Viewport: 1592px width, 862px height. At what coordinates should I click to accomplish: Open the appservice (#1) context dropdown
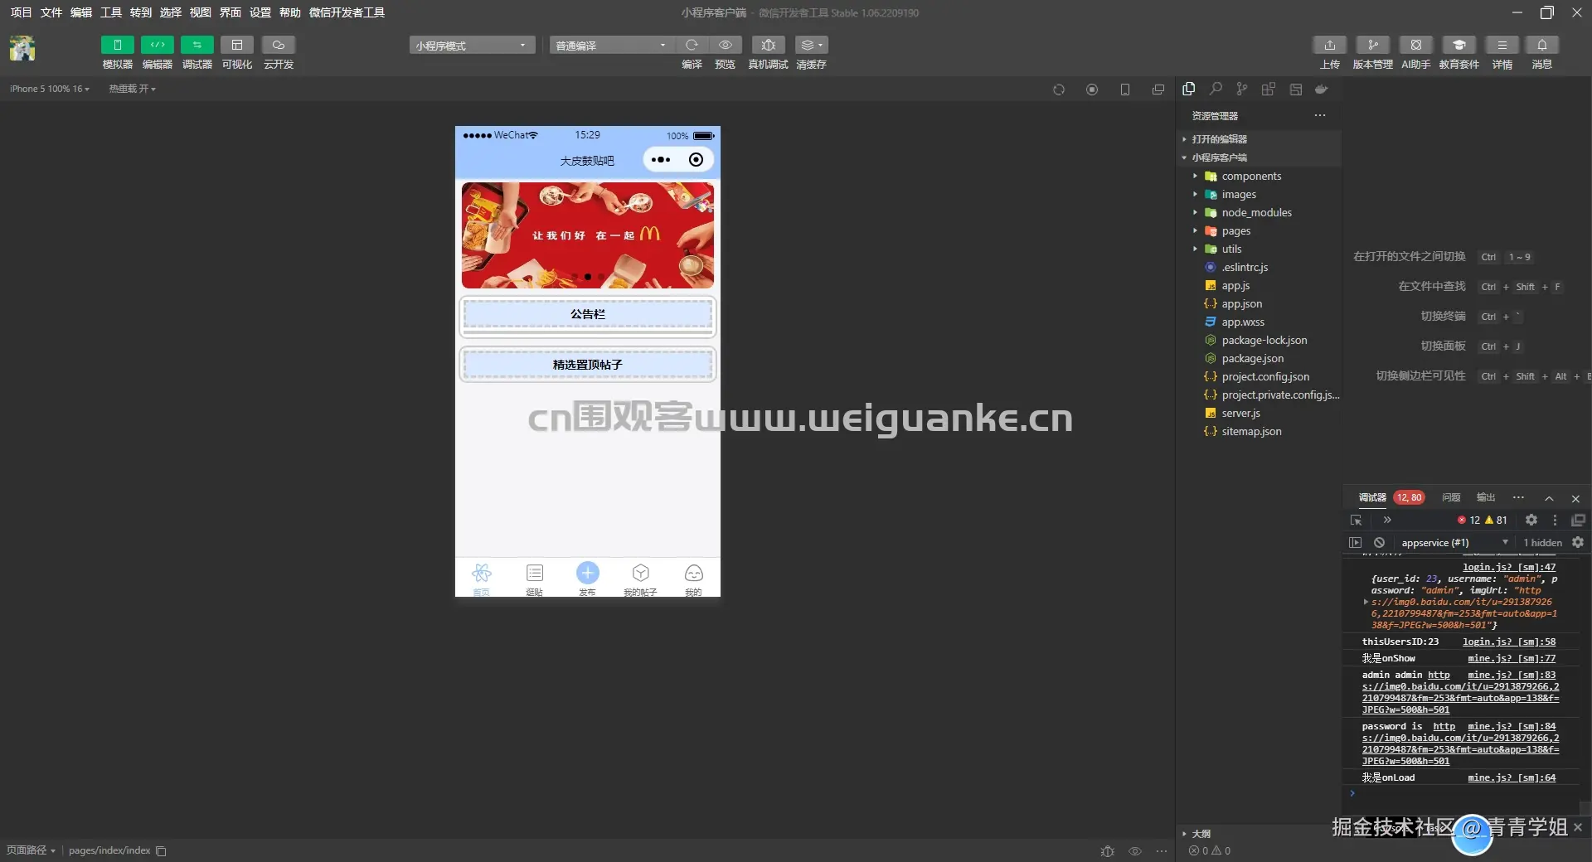(x=1454, y=543)
